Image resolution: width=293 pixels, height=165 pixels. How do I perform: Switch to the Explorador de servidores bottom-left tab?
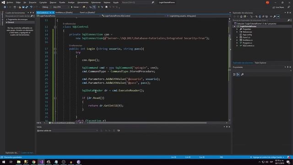pyautogui.click(x=12, y=153)
